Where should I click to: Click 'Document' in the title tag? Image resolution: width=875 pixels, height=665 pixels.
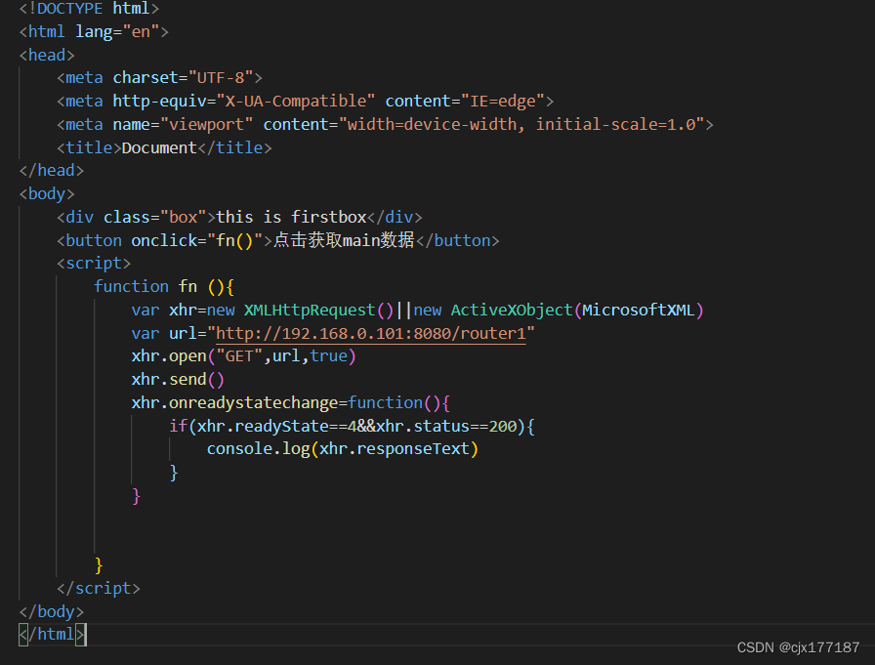[159, 147]
